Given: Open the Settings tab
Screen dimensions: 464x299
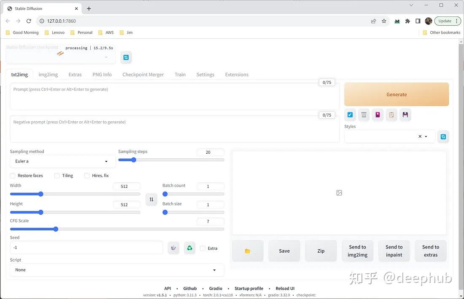Looking at the screenshot, I should [205, 75].
